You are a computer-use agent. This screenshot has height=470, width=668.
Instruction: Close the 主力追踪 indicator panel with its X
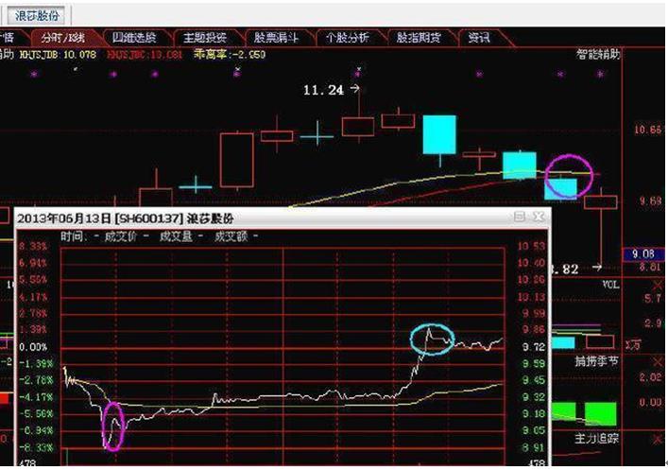tap(659, 439)
